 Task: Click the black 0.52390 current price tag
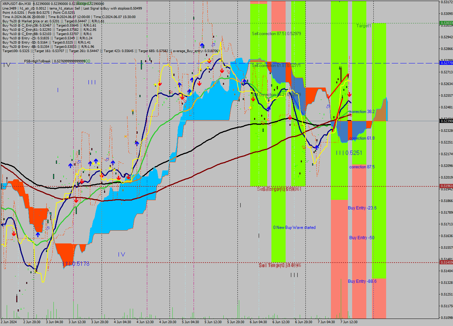[x=446, y=121]
